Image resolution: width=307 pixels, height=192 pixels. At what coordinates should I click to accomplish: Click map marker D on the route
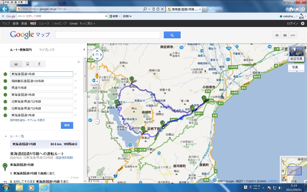(143, 130)
